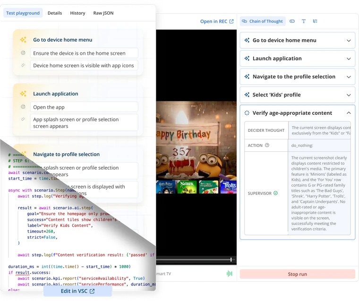Click the video progress bar handle
Screen dimensions: 359x301
point(231,259)
